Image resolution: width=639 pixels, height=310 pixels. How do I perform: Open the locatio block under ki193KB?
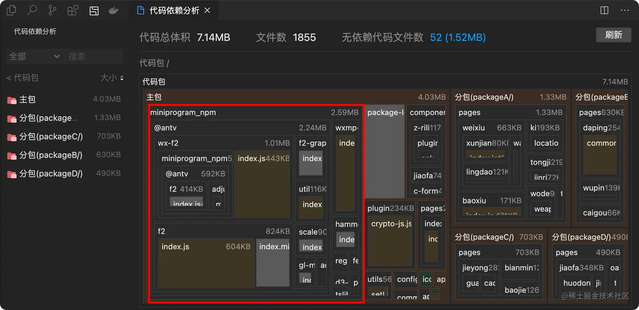[x=545, y=143]
